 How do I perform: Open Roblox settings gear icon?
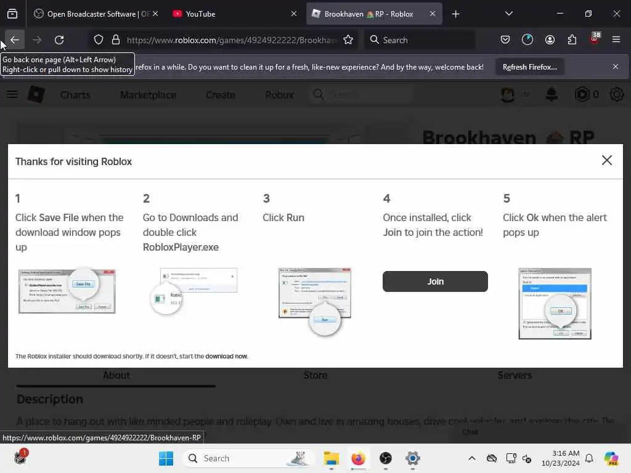pyautogui.click(x=616, y=95)
